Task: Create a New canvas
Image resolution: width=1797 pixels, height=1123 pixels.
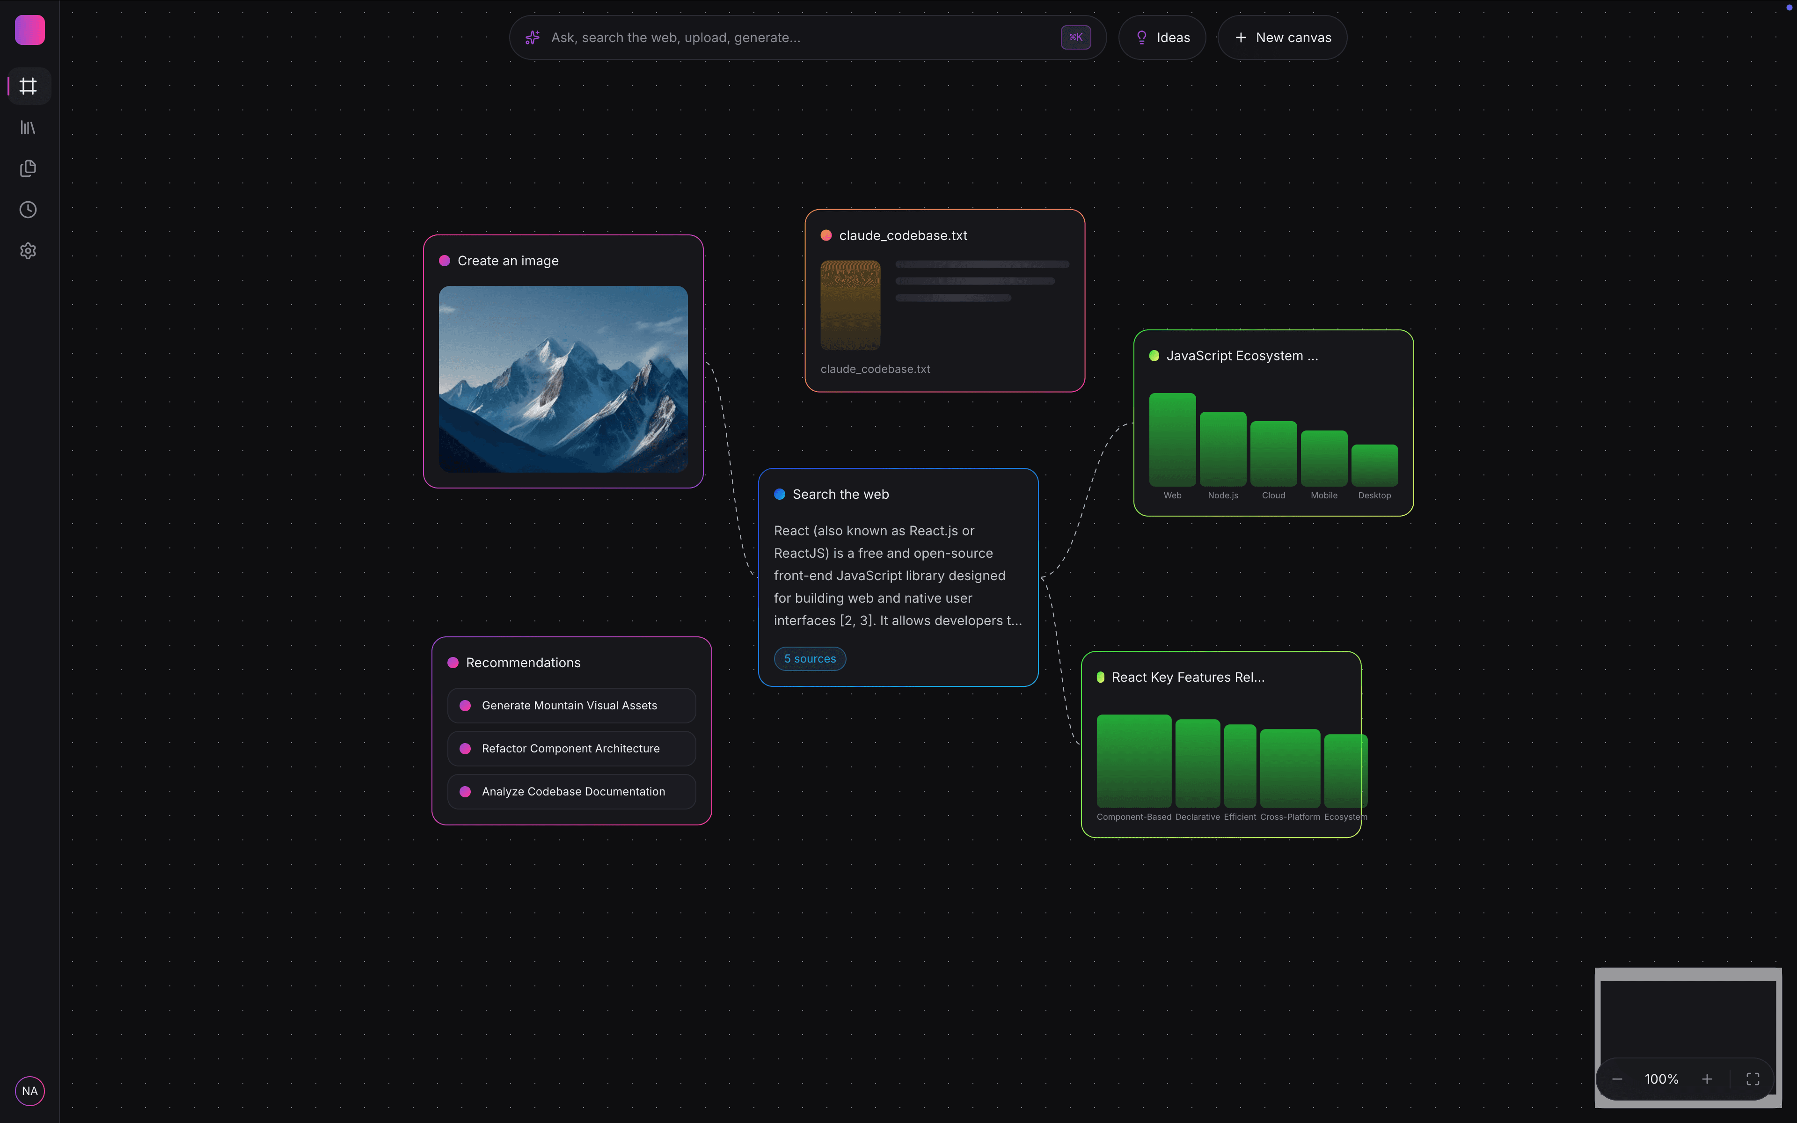Action: (x=1282, y=37)
